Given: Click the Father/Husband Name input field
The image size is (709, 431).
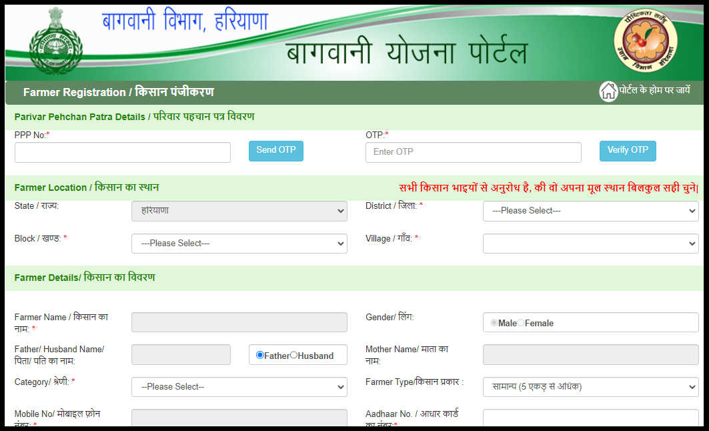Looking at the screenshot, I should click(x=181, y=354).
